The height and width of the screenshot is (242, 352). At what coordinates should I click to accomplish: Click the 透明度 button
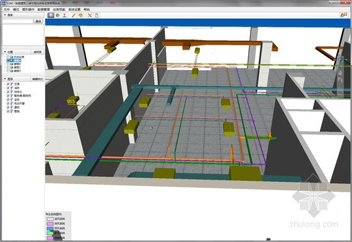click(x=37, y=52)
